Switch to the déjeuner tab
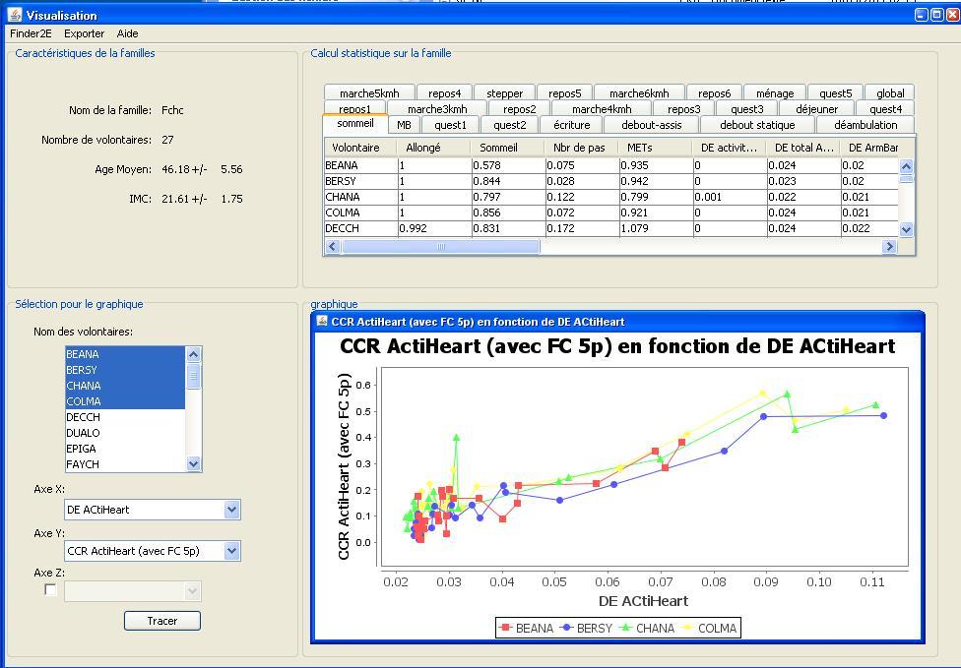This screenshot has height=668, width=961. point(817,109)
